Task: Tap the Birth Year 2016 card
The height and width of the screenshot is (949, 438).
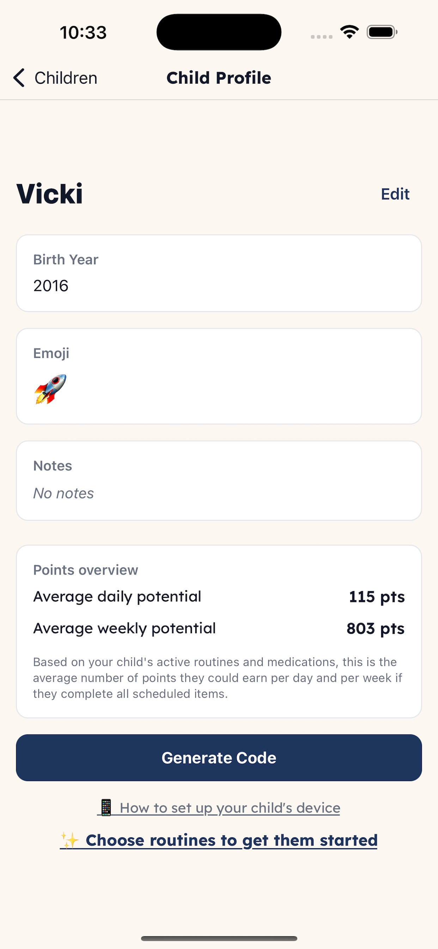Action: 219,273
